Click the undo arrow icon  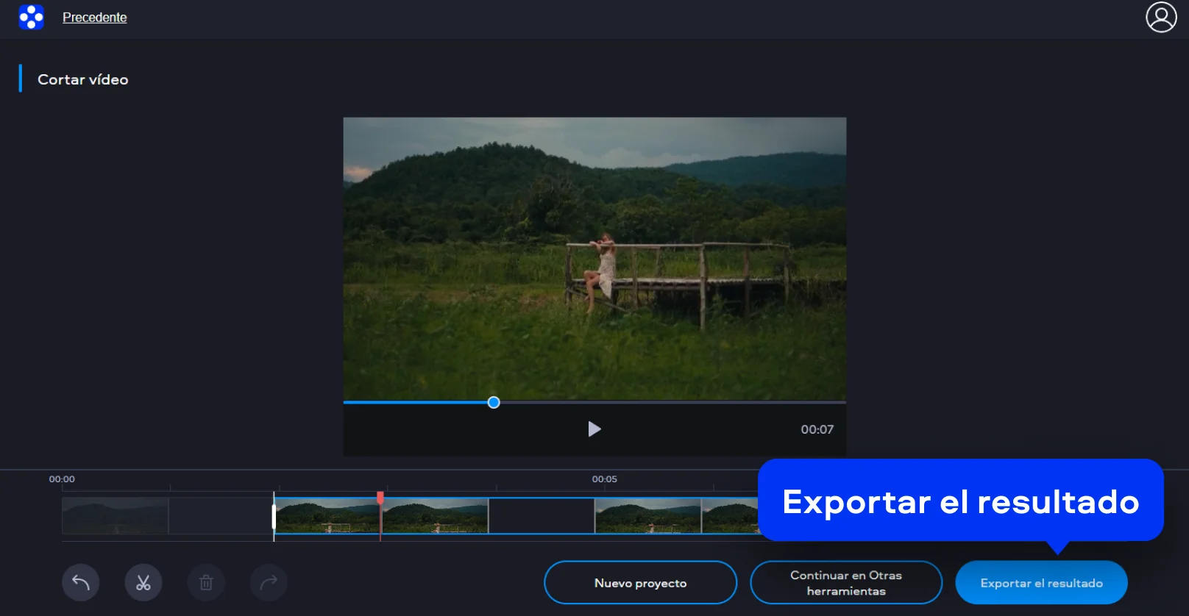(81, 583)
